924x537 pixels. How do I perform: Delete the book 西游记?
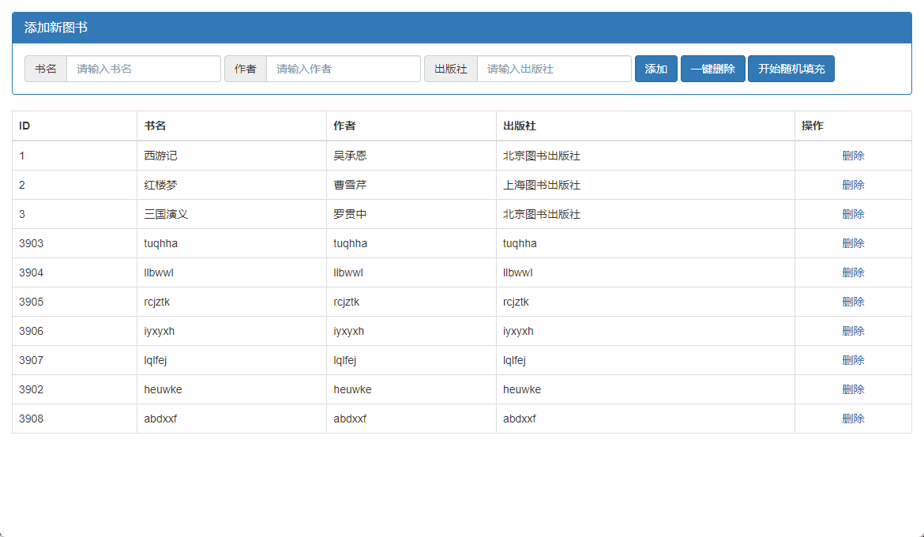pos(853,156)
